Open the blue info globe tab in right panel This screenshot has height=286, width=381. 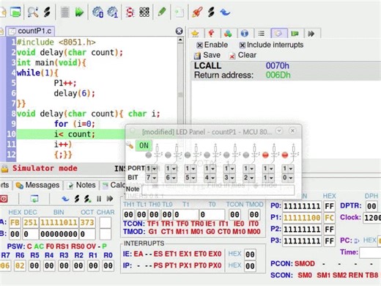pos(244,33)
